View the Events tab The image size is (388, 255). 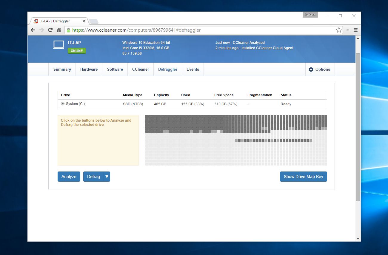coord(193,69)
